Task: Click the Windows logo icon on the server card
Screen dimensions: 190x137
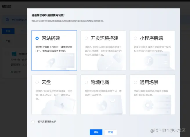Action: tap(14, 54)
